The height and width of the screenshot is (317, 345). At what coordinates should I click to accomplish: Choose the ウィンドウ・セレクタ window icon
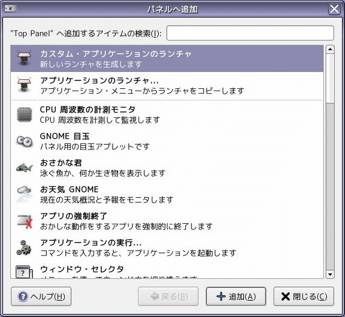(24, 272)
